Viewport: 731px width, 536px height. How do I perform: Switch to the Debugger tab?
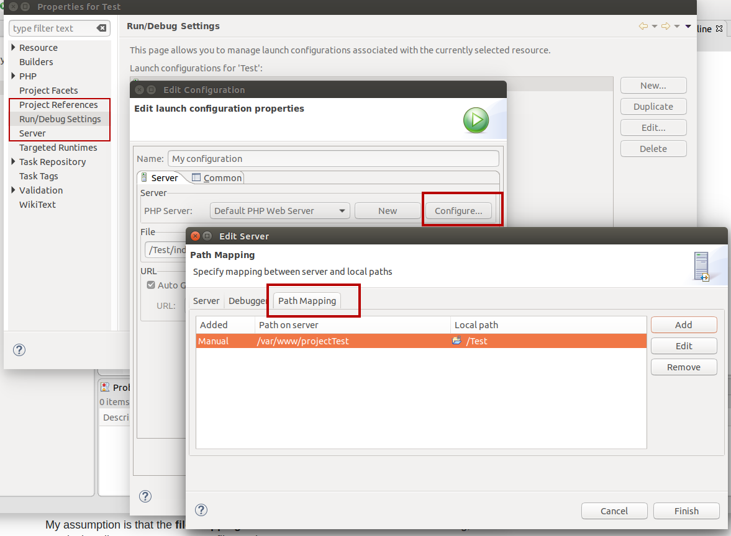coord(247,301)
